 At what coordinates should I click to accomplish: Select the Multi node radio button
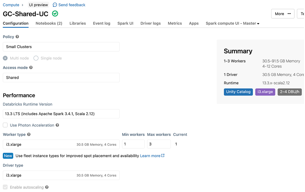[5, 58]
